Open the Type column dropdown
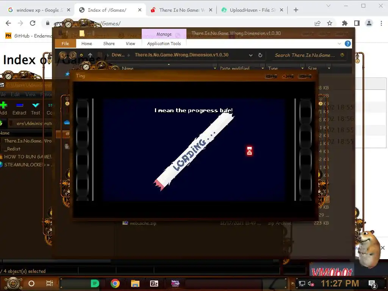This screenshot has height=291, width=388. click(302, 68)
